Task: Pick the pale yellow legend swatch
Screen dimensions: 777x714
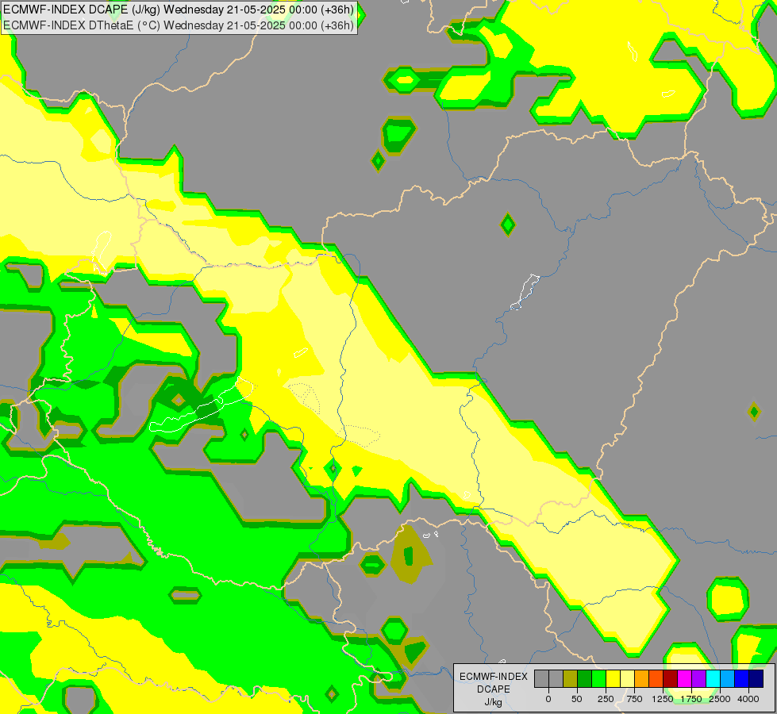Action: coord(627,678)
